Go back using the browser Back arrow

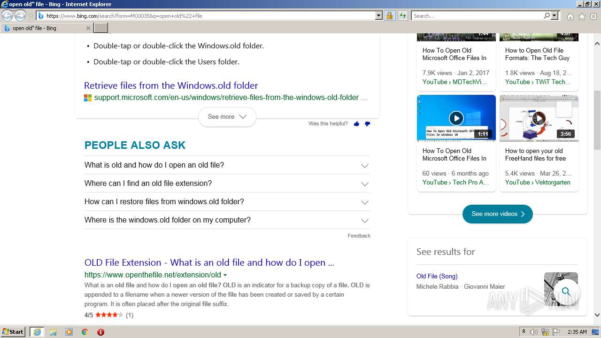click(7, 15)
